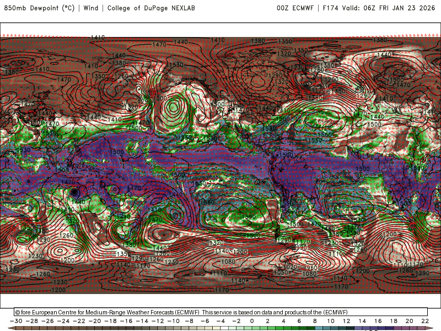Click the 1050 height contour label

pos(281,273)
